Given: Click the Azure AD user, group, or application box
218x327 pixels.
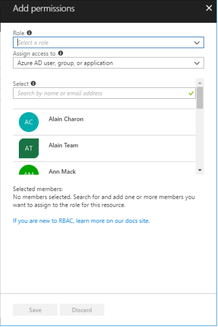Looking at the screenshot, I should [108, 63].
